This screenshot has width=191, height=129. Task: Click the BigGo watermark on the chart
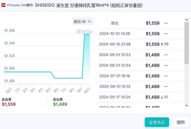point(84,32)
